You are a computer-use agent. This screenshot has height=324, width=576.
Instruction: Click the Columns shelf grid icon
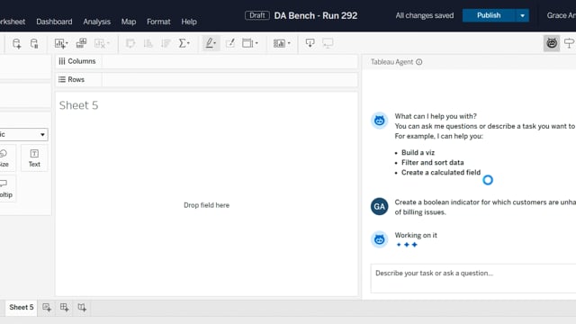62,61
